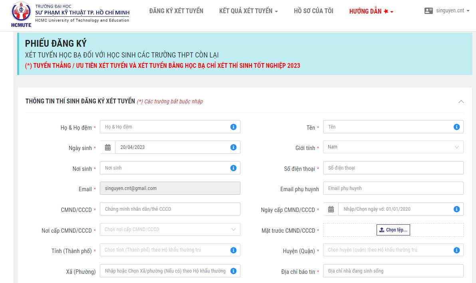Click info icon in Nơi sinh field
Viewport: 476px width, 283px height.
point(233,168)
